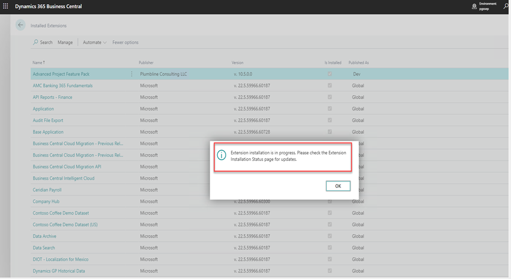Click the Version column header
511x279 pixels.
coord(237,63)
